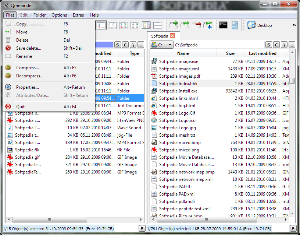This screenshot has width=300, height=235.
Task: Select Softpedia.gif in left panel
Action: click(75, 157)
